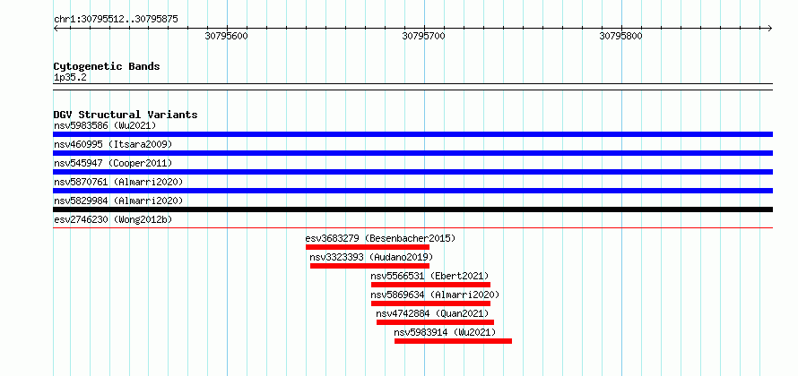Select the blue bar under nsv5870761
Viewport: 798px width, 376px height.
tap(412, 191)
